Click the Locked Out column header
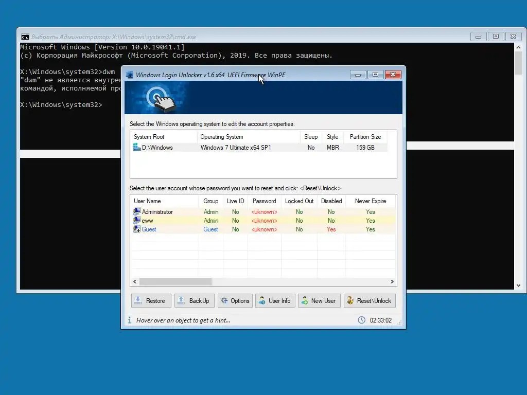The image size is (527, 395). coord(299,201)
